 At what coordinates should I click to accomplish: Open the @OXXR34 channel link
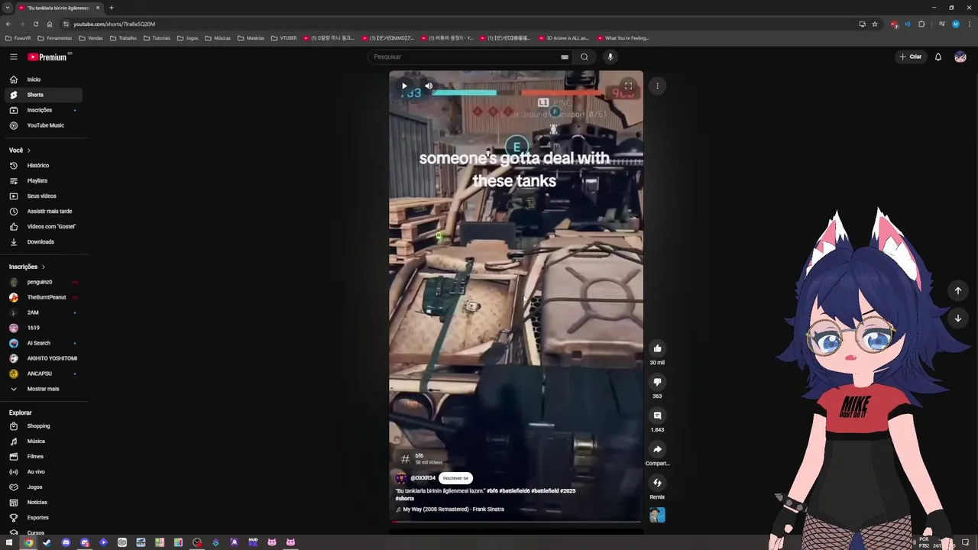[423, 478]
